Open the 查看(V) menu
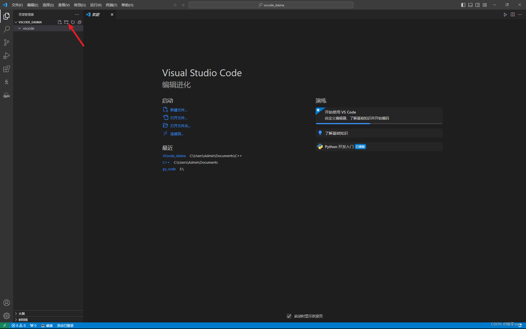This screenshot has width=526, height=329. (64, 5)
